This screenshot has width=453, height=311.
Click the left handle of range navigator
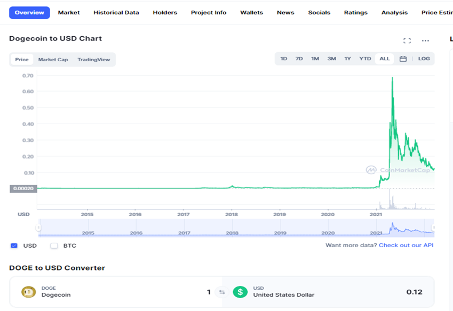[x=38, y=228]
